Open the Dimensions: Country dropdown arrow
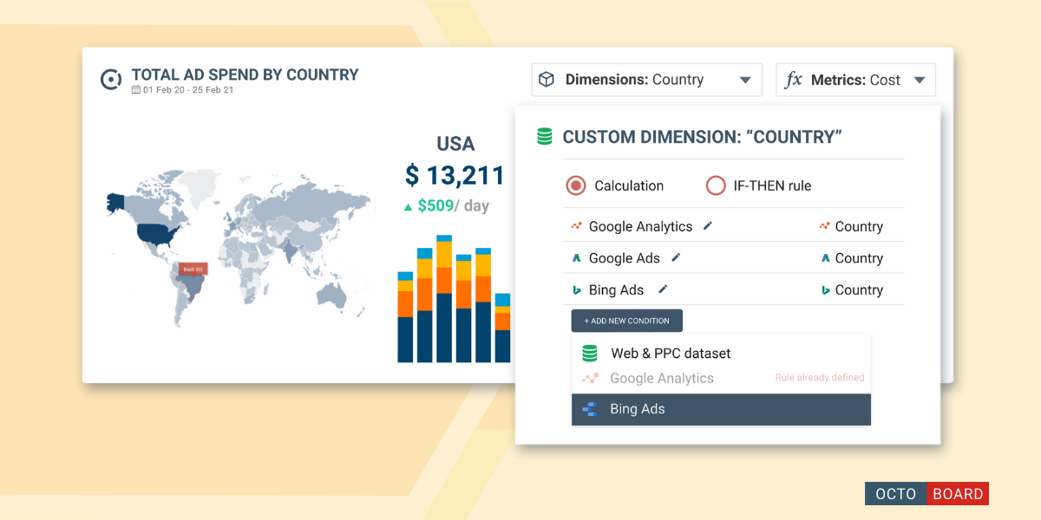The width and height of the screenshot is (1041, 520). (745, 81)
